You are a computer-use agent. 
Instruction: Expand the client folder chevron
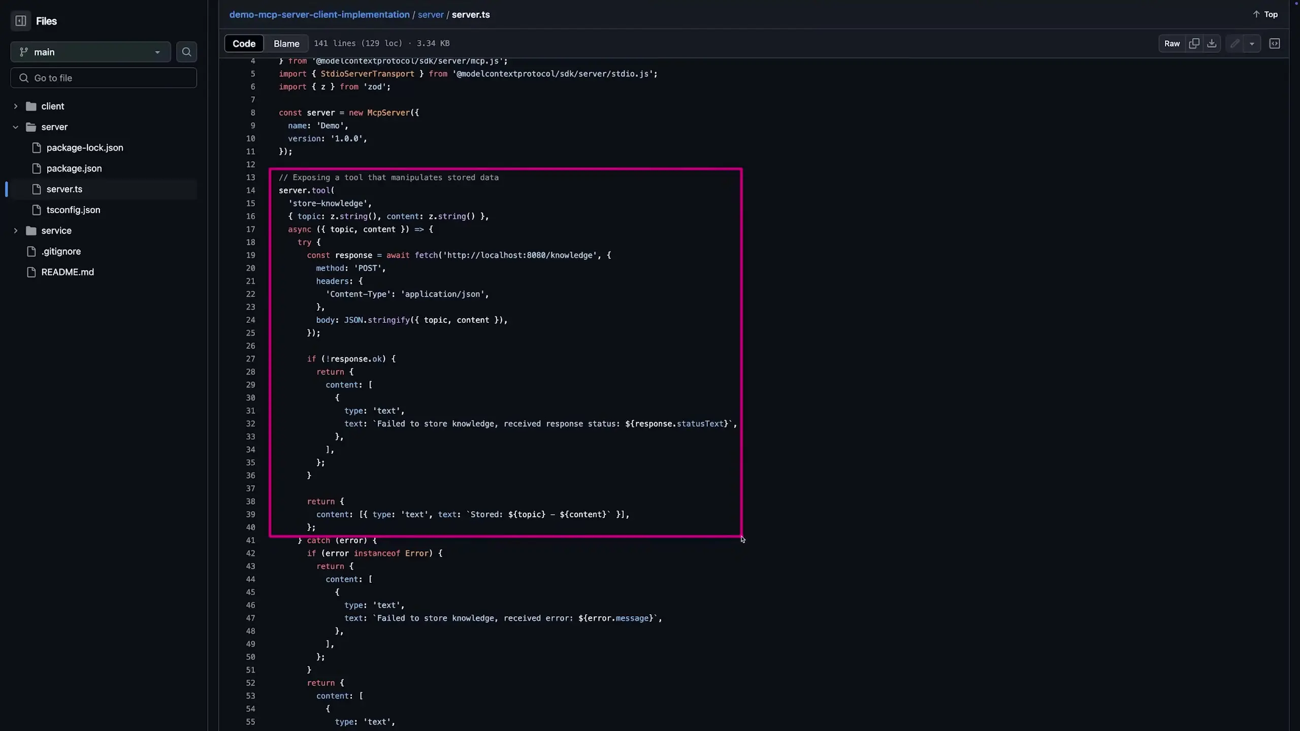(x=16, y=106)
